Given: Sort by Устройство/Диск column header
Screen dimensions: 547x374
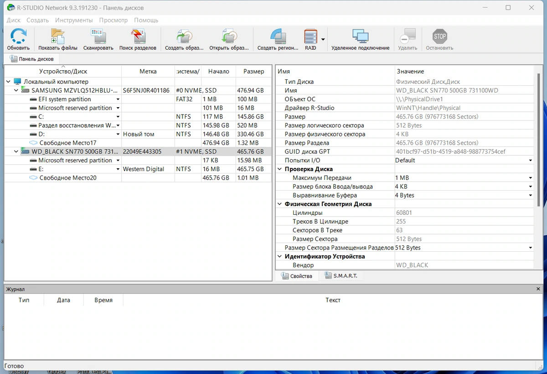Looking at the screenshot, I should (63, 71).
